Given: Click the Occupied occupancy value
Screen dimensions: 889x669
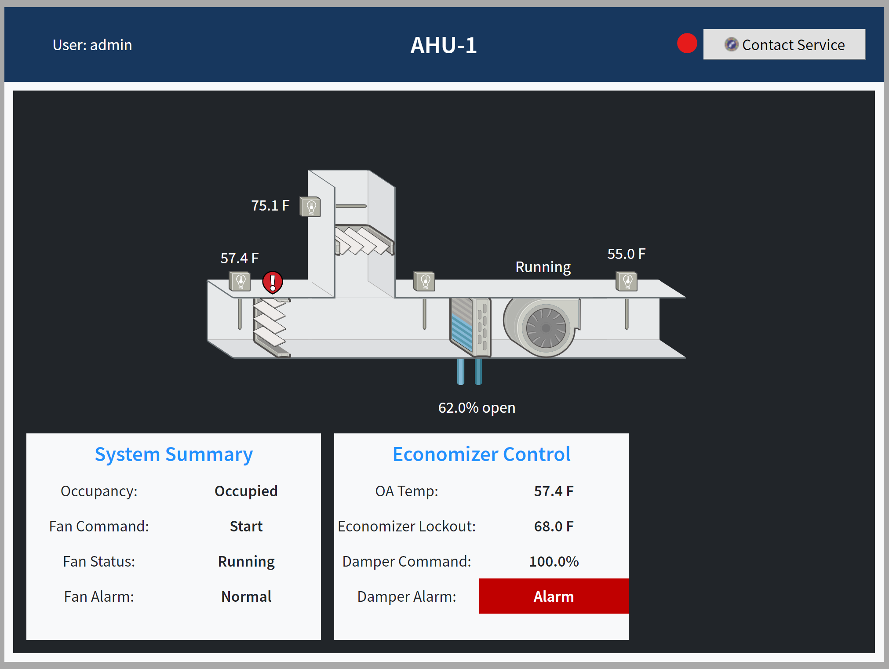Looking at the screenshot, I should (246, 491).
